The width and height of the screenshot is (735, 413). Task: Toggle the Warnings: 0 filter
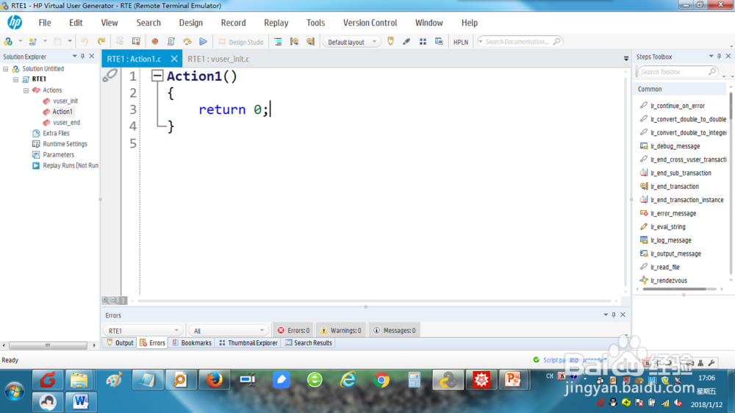(x=341, y=331)
